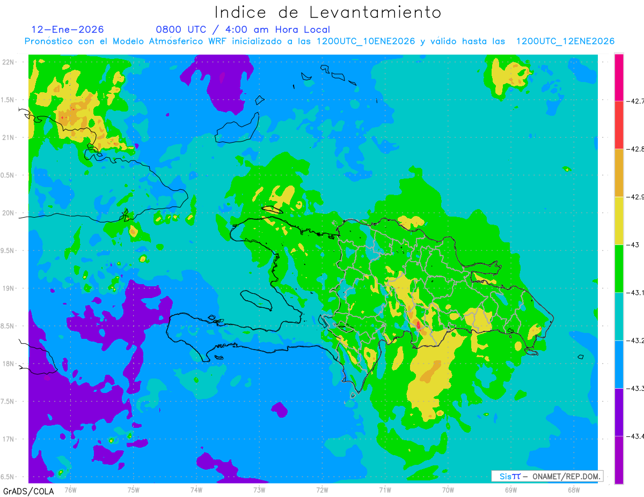Click the violet swatch at the legend bottom
Screen dimensions: 644x497
coord(619,459)
